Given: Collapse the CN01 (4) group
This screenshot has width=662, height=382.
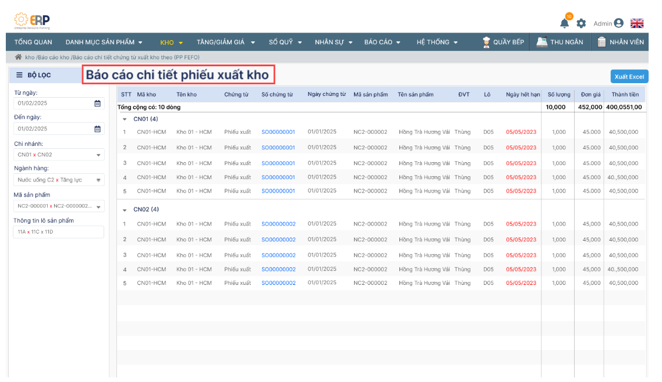Looking at the screenshot, I should click(125, 119).
